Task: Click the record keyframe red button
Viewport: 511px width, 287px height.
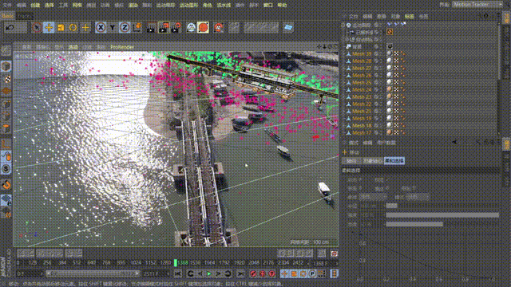Action: tap(253, 274)
